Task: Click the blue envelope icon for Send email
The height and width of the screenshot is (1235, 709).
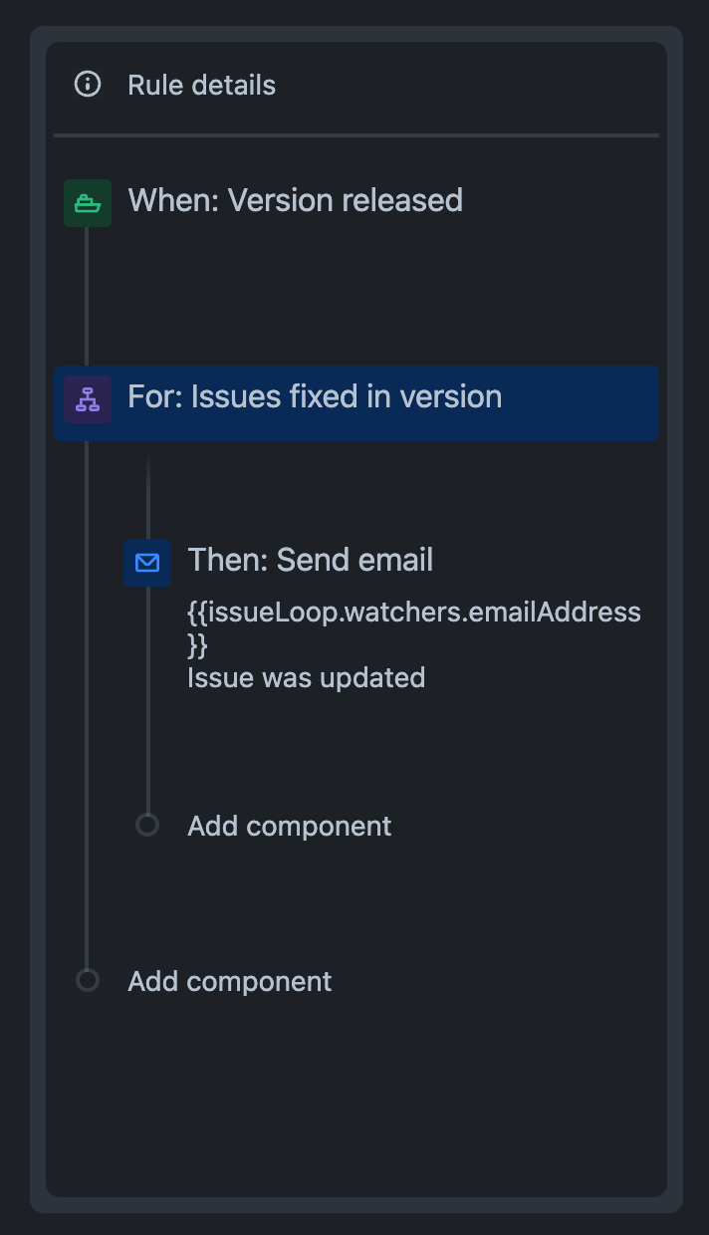Action: coord(147,562)
